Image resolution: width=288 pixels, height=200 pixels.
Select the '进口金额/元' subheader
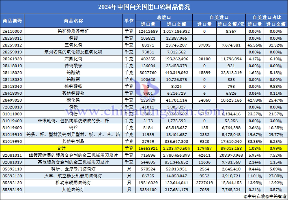click(x=230, y=24)
